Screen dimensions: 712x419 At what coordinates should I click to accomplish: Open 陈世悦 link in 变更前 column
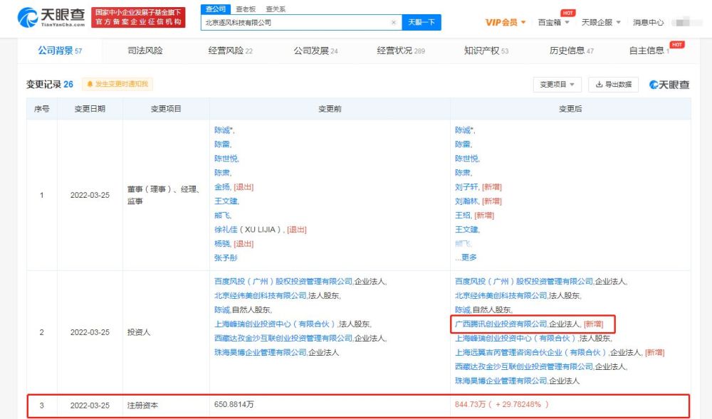[x=226, y=158]
